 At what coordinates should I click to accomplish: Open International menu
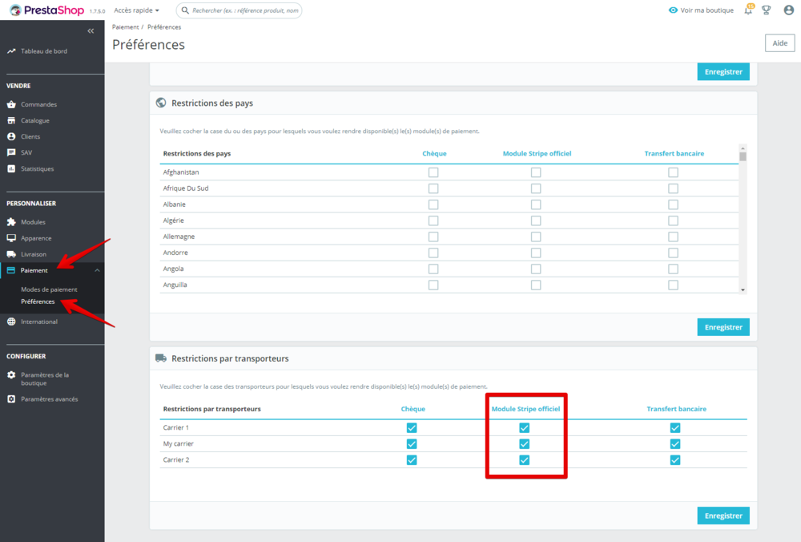coord(39,322)
